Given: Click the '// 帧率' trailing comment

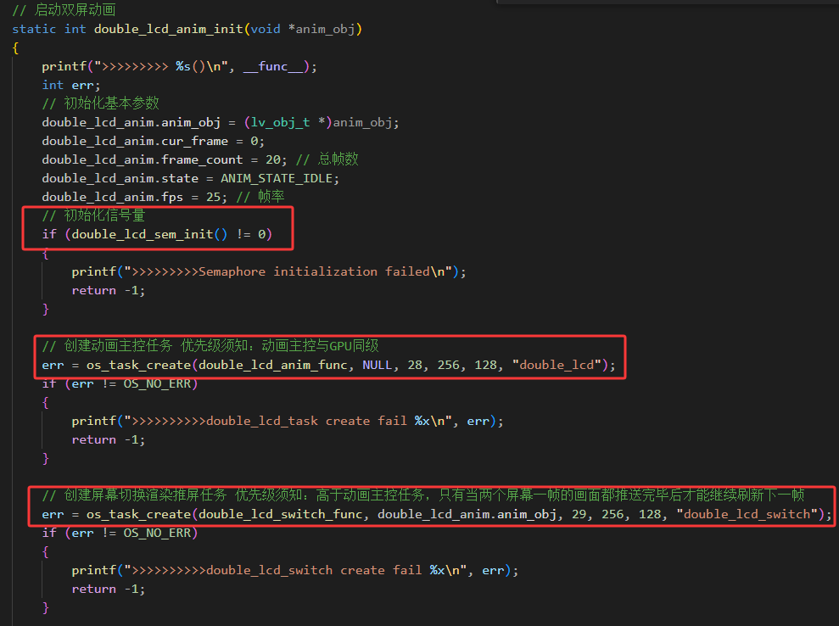Looking at the screenshot, I should tap(260, 197).
